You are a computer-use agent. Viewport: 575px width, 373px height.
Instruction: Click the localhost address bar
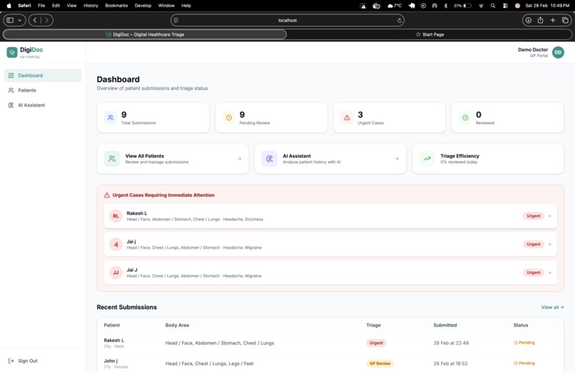click(x=287, y=20)
